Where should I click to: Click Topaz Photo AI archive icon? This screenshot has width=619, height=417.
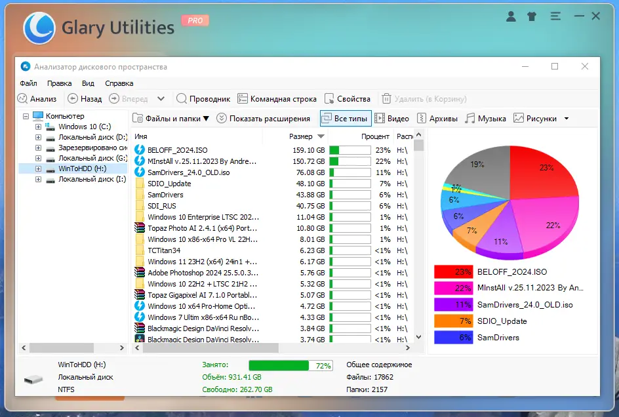tap(140, 228)
